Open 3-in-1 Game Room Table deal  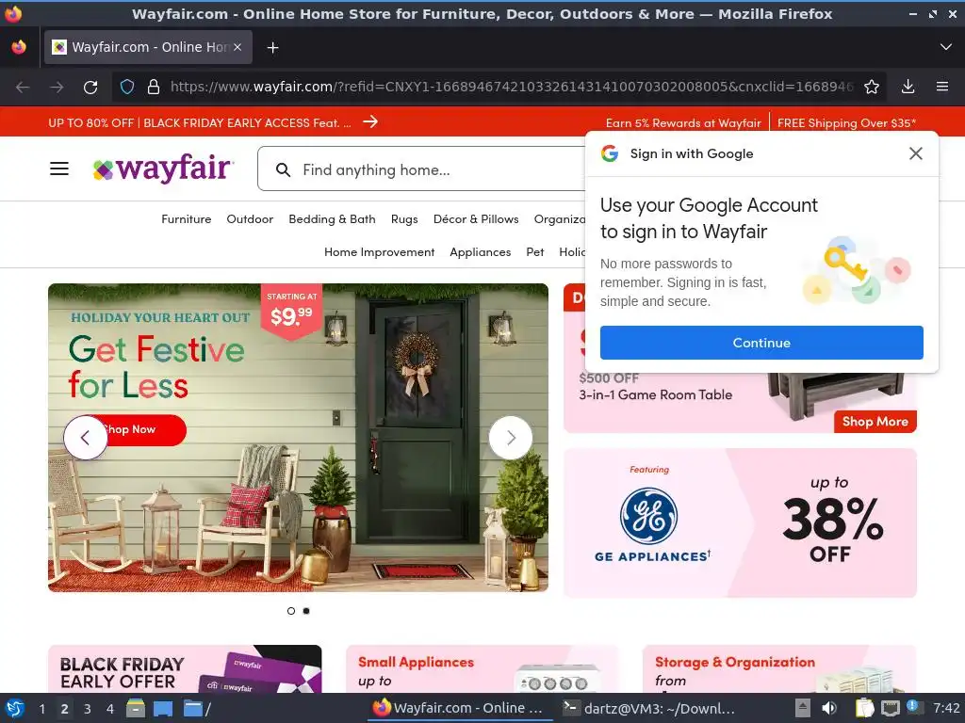click(x=656, y=394)
